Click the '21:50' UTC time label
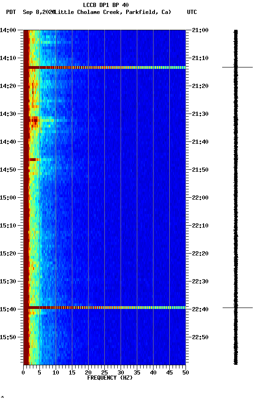256x402 pixels. (x=200, y=170)
